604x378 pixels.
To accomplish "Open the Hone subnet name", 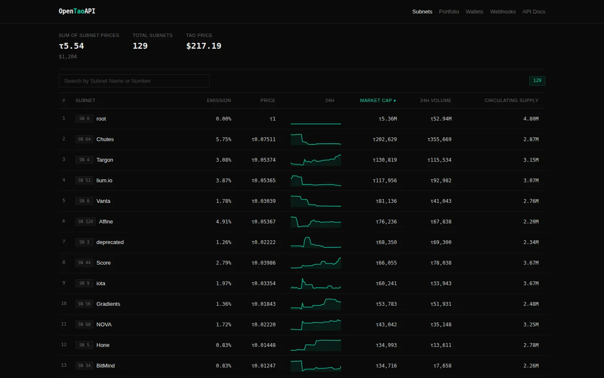I will [x=103, y=345].
